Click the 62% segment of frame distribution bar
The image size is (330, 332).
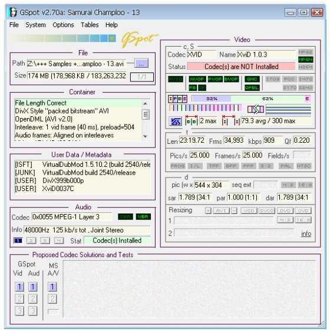coord(268,98)
